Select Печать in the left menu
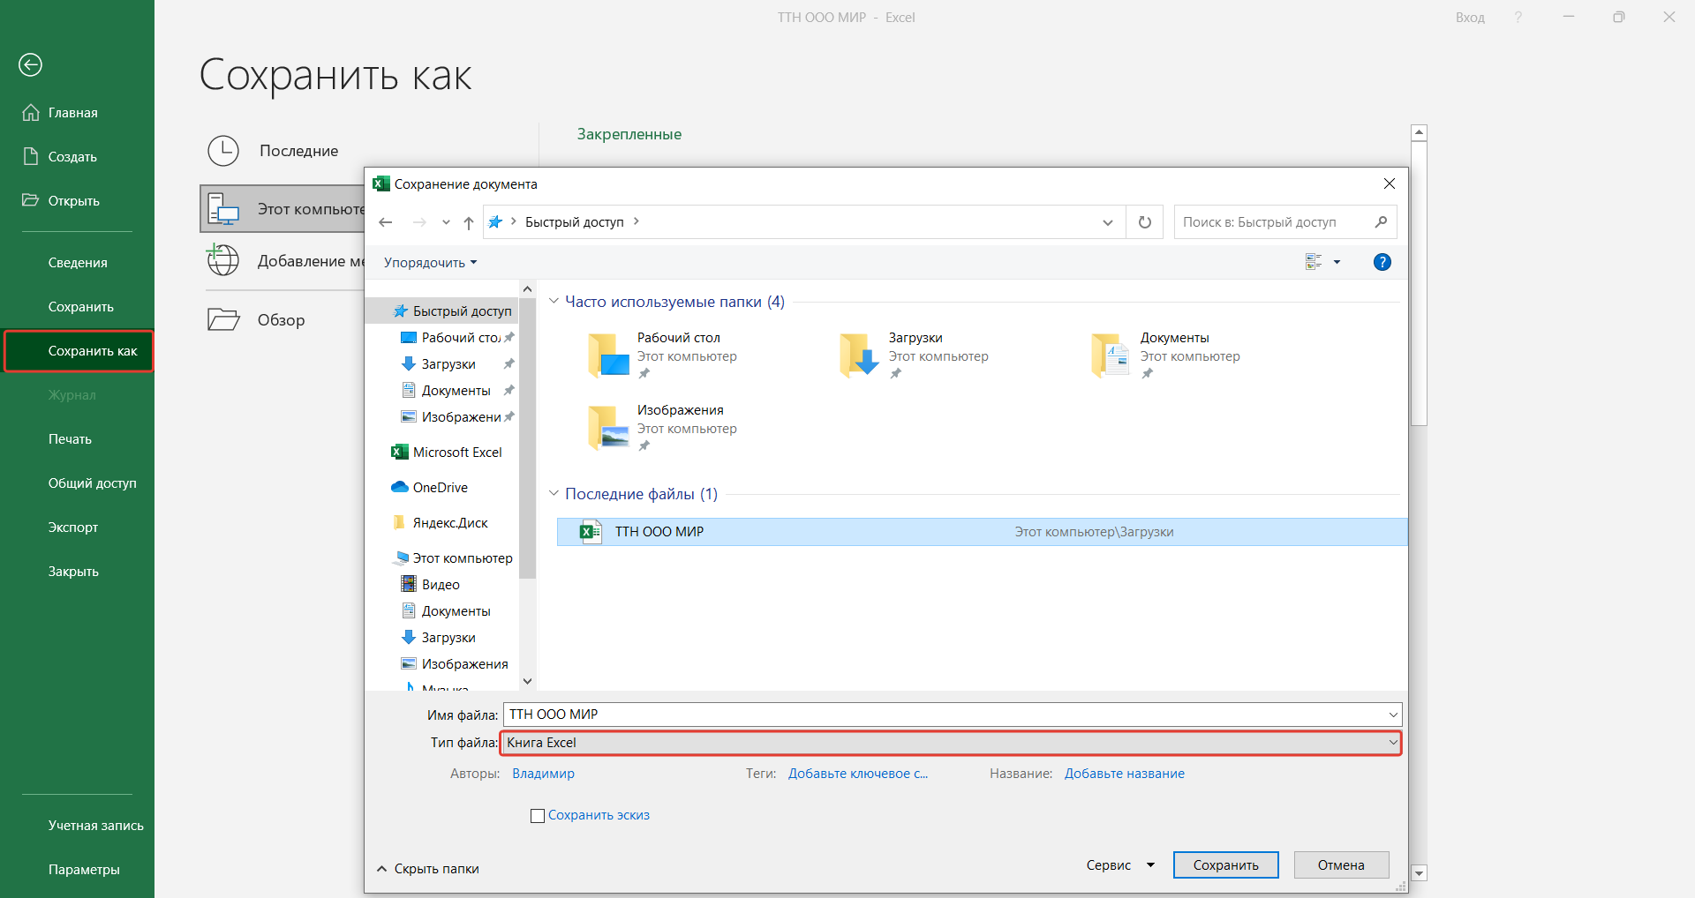1695x898 pixels. point(70,439)
